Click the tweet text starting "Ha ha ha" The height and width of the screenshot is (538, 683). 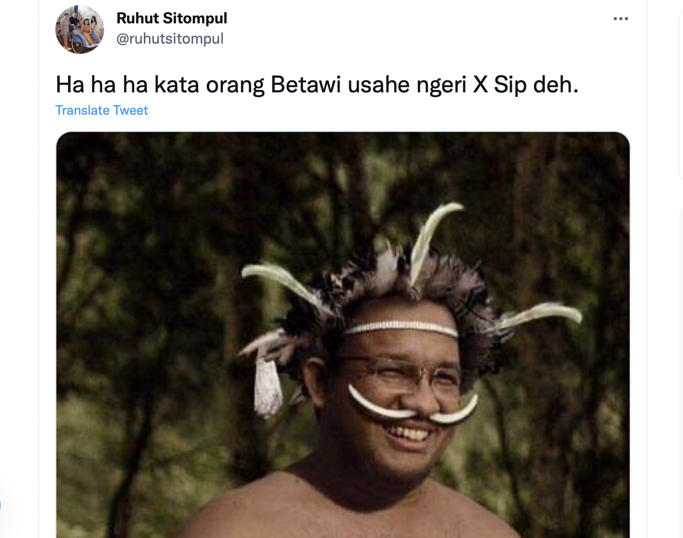(317, 85)
